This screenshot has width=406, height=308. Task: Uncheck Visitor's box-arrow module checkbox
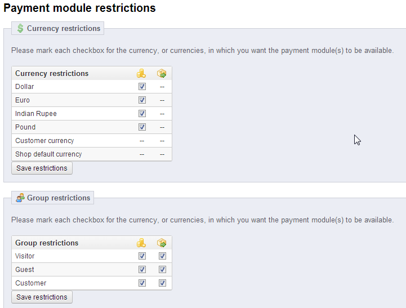tap(162, 256)
